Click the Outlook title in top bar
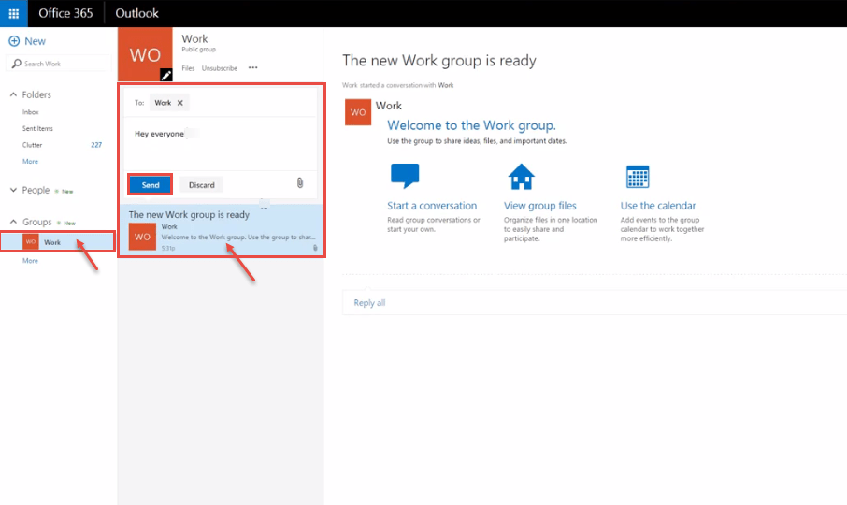This screenshot has width=847, height=505. (136, 13)
